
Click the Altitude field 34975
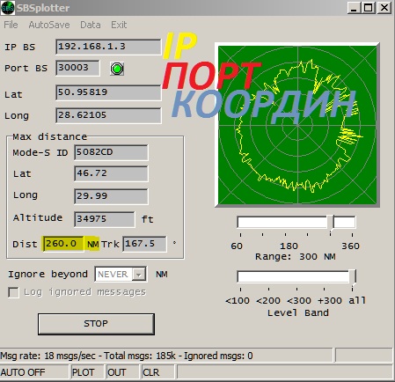tap(105, 219)
